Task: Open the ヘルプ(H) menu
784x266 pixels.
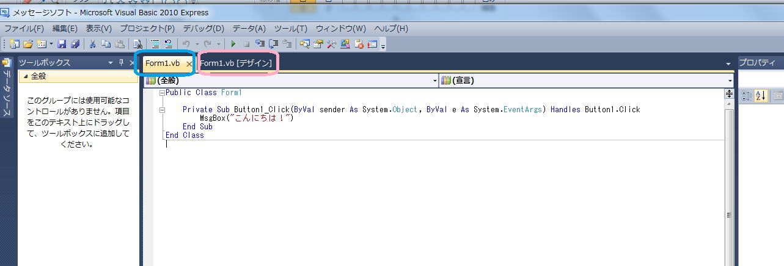Action: (390, 29)
